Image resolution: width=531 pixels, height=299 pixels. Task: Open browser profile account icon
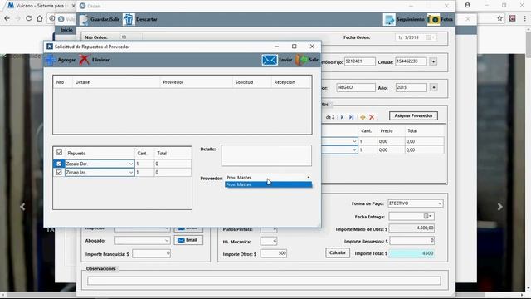[468, 5]
